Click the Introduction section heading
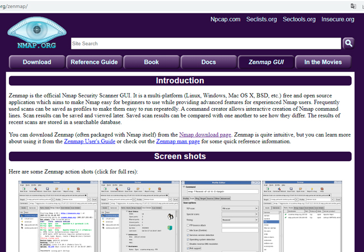Viewport: 364px width, 252px height. (180, 81)
